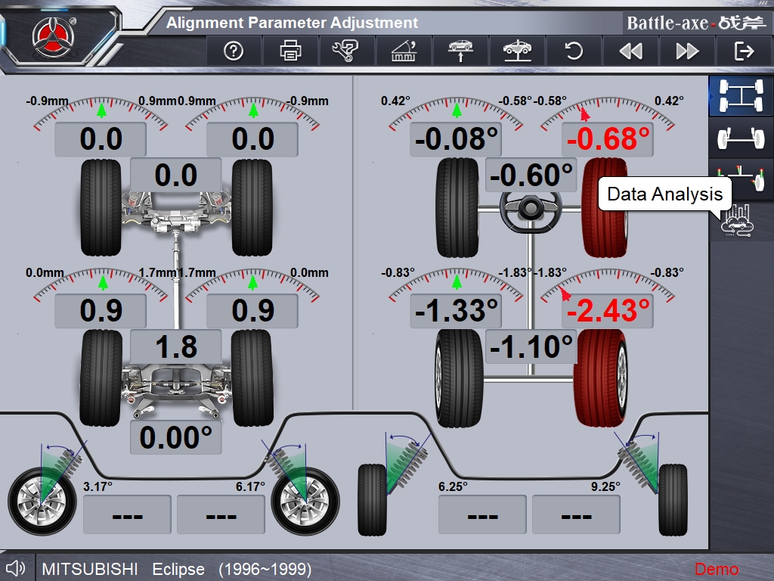Click the red Demo label
The image size is (774, 581).
pyautogui.click(x=717, y=569)
